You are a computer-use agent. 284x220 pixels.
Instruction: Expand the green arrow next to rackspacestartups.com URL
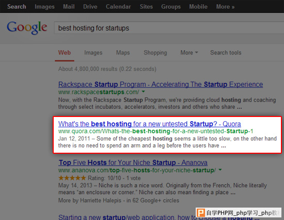pos(143,92)
